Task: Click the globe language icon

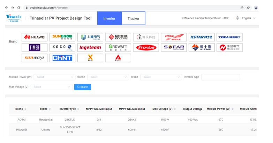Action: click(x=237, y=18)
